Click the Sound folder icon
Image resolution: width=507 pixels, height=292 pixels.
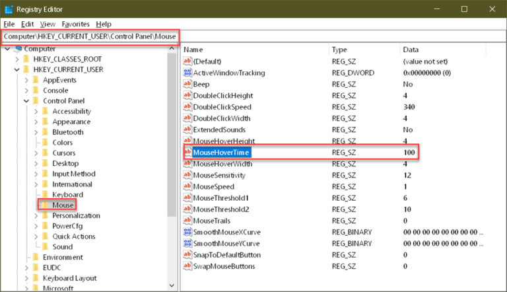(x=46, y=246)
